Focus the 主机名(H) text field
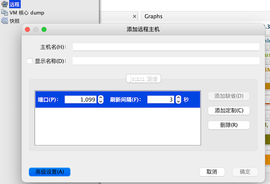 [166, 47]
